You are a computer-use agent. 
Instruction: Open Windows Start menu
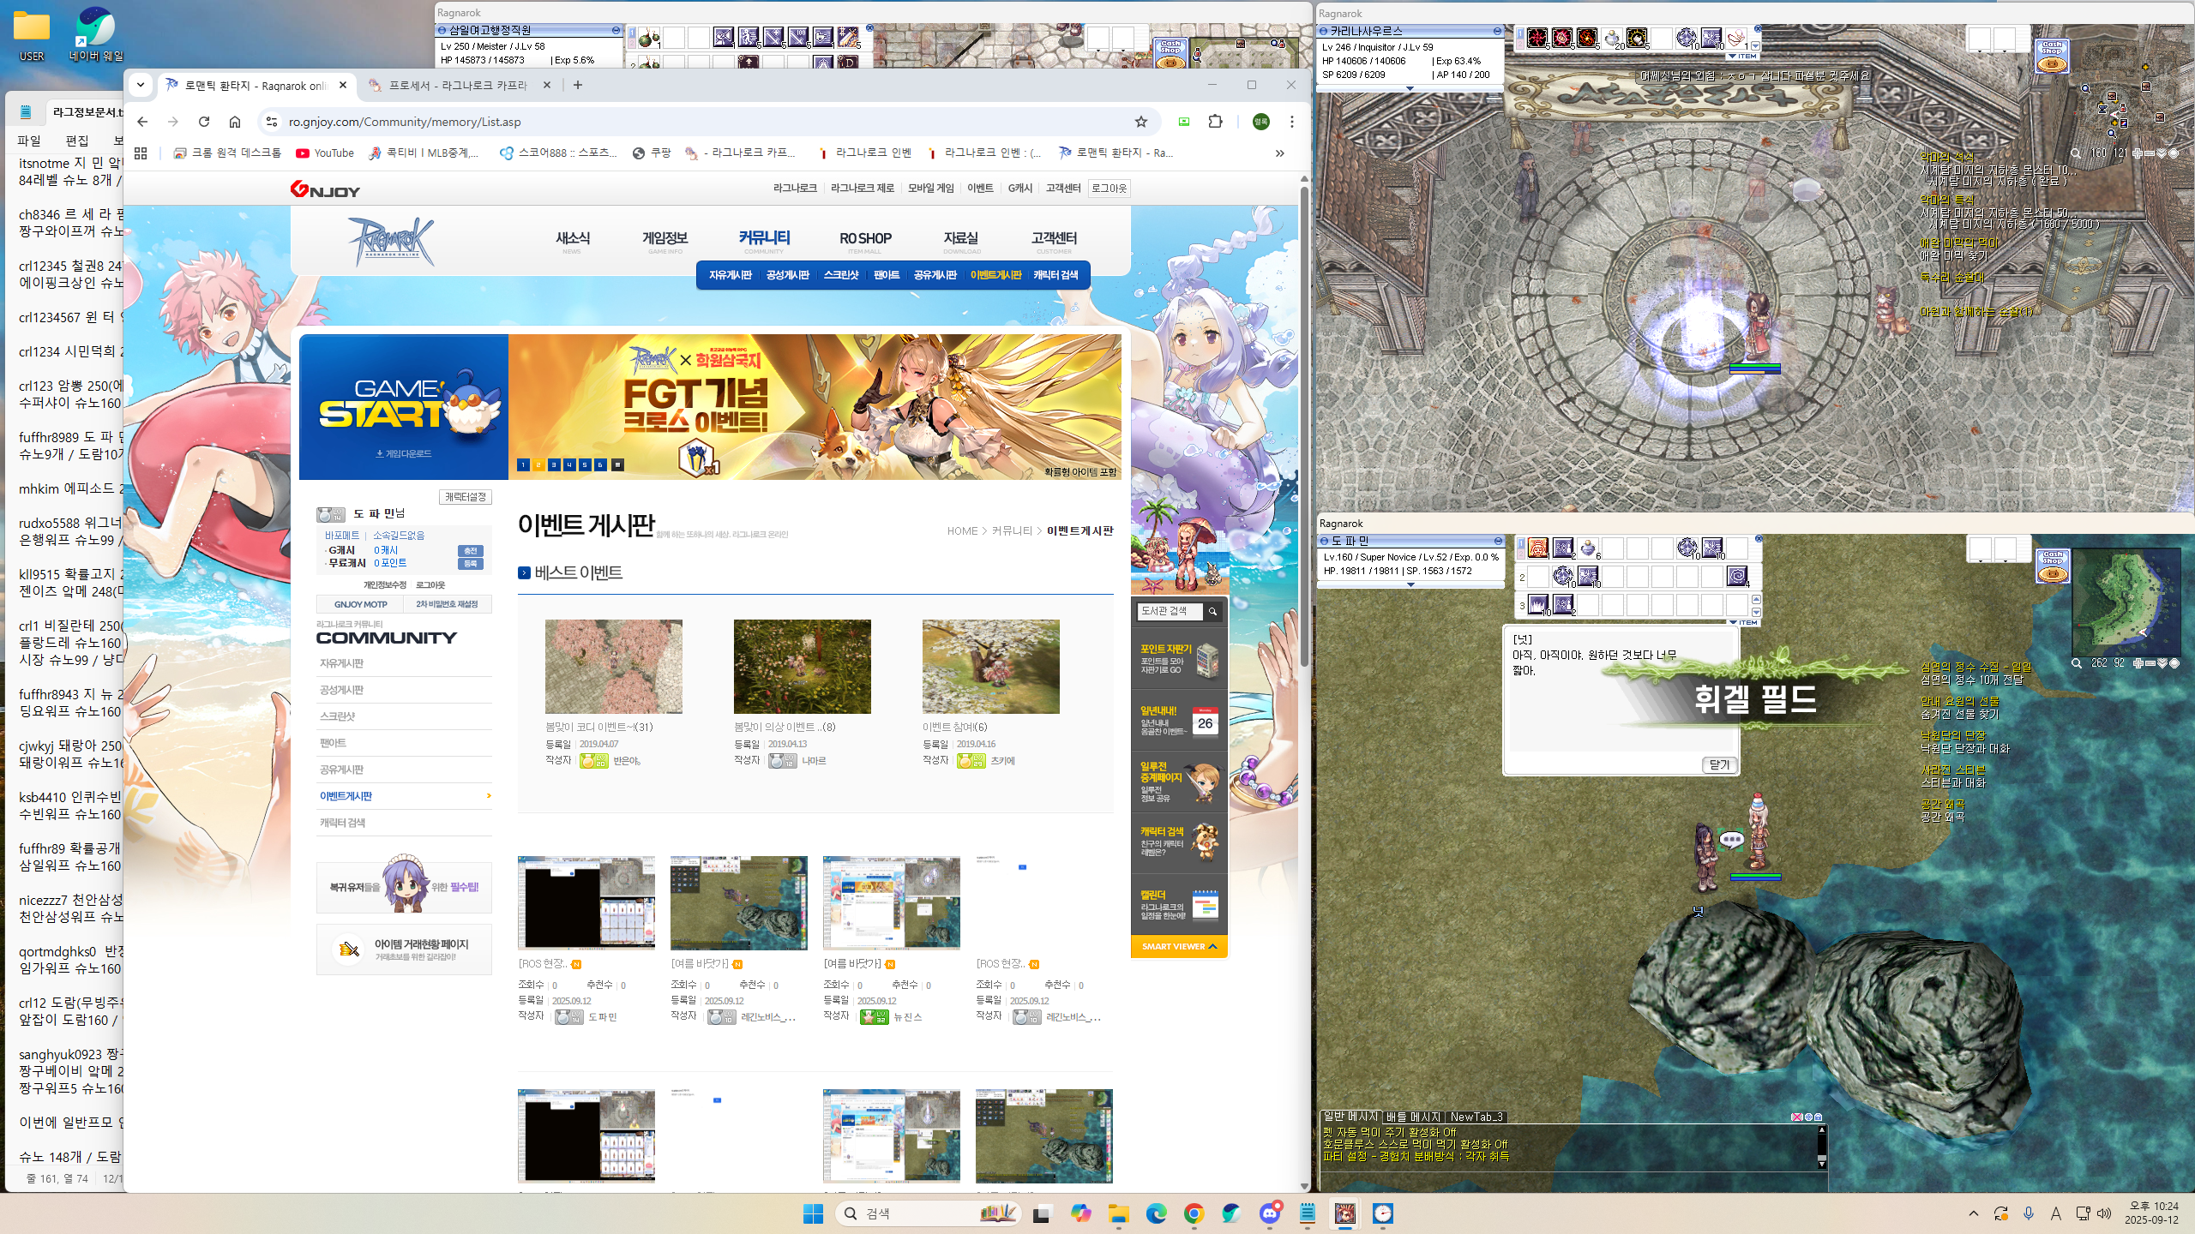click(x=813, y=1213)
